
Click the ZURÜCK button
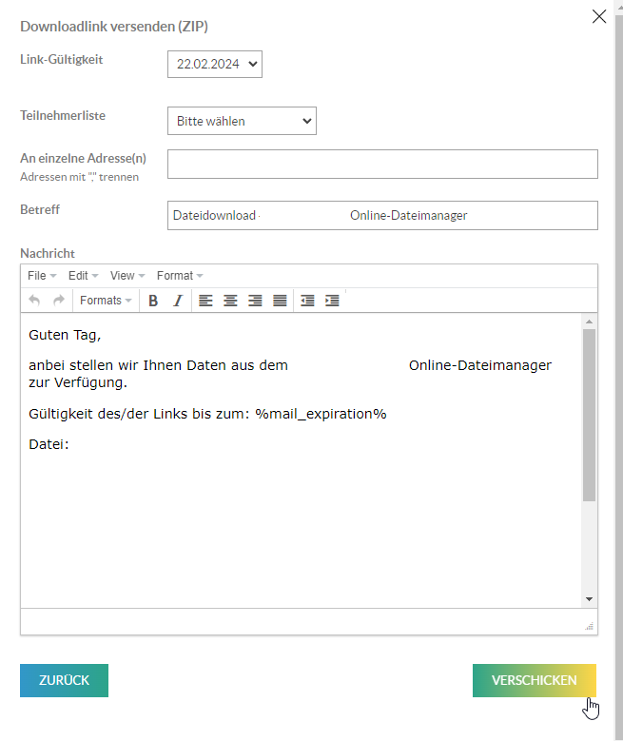pyautogui.click(x=64, y=680)
